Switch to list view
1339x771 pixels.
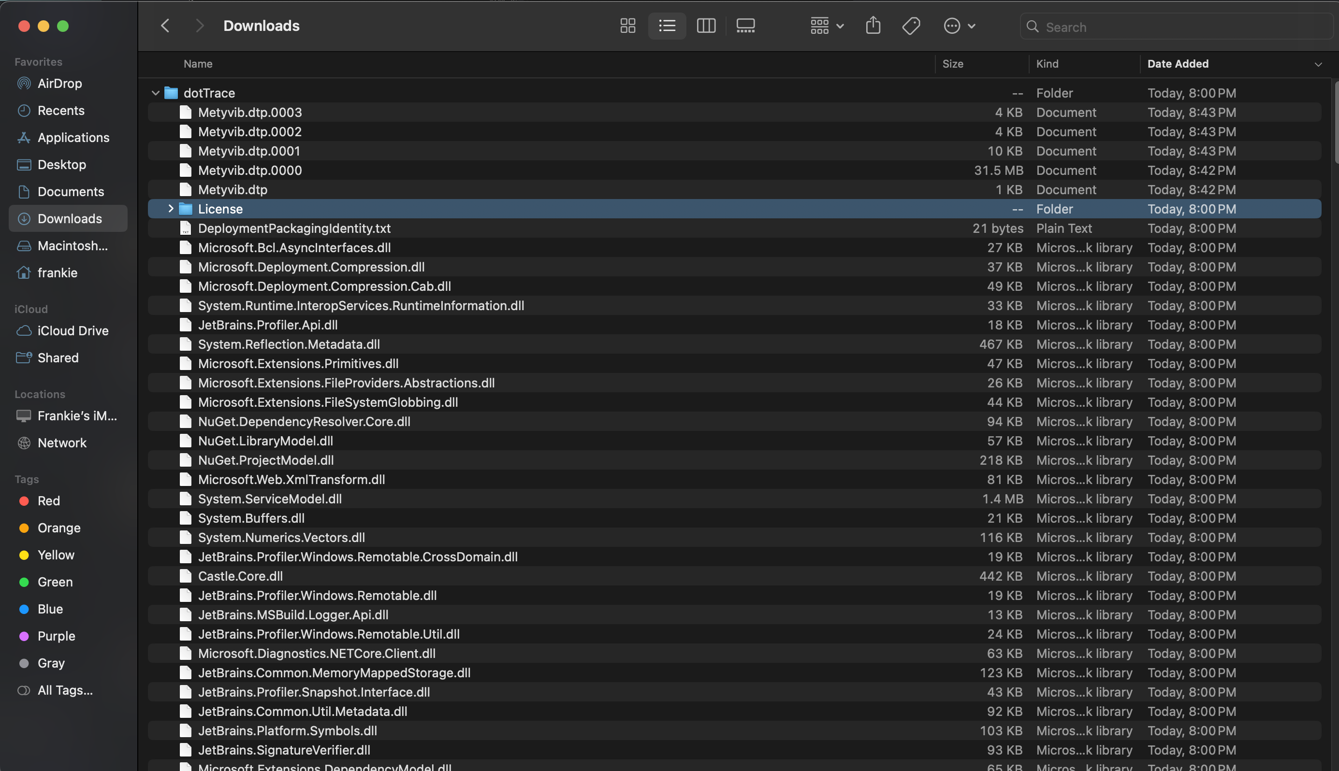point(667,26)
